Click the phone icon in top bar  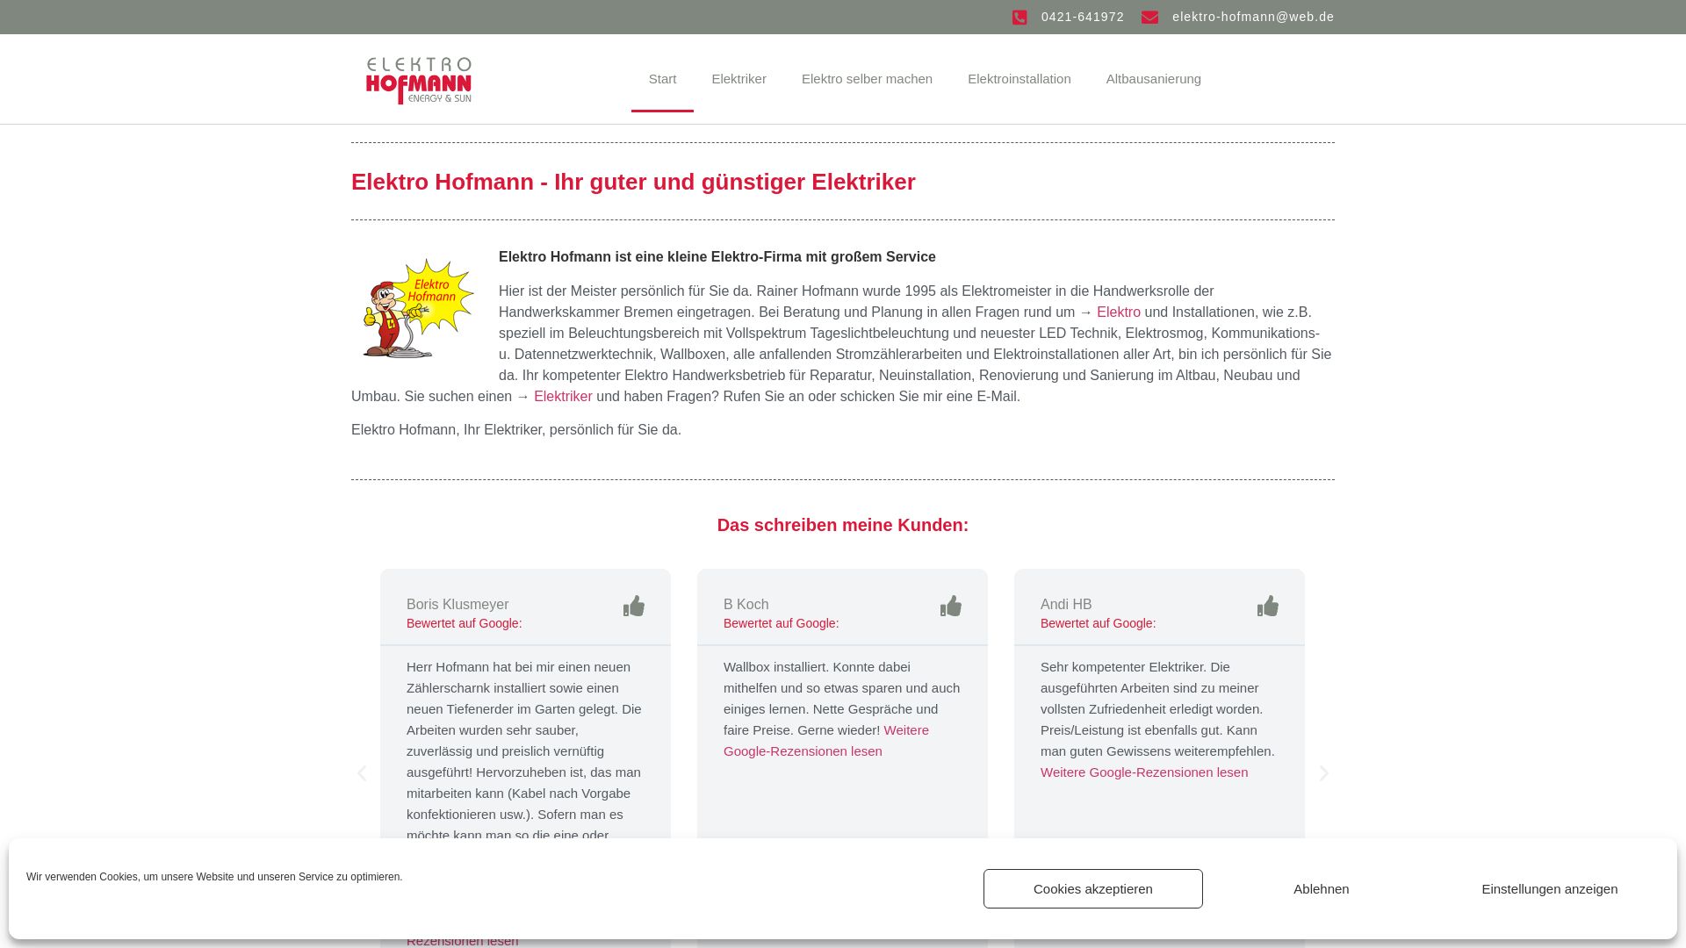(x=1020, y=18)
